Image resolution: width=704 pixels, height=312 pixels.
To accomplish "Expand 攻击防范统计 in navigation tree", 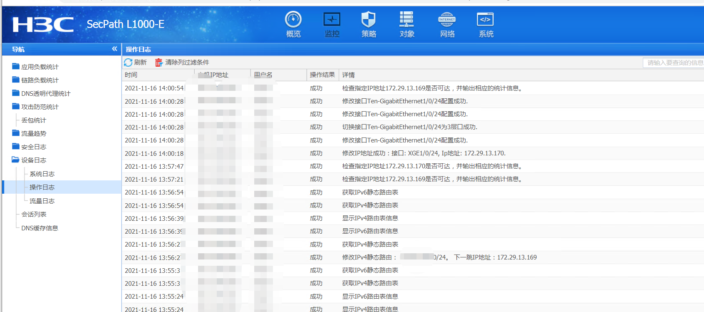I will (x=40, y=107).
